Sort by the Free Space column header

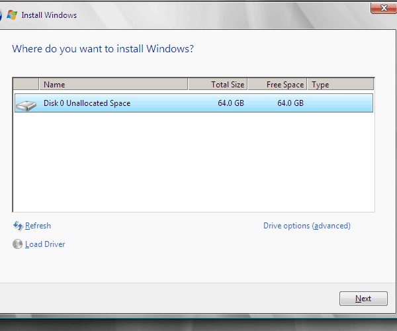tap(277, 84)
